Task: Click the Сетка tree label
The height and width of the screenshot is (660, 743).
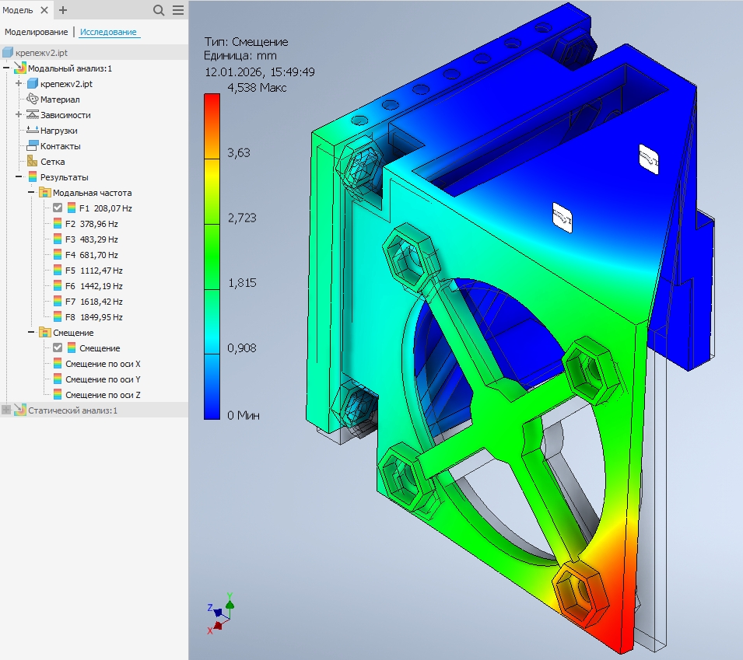Action: coord(53,162)
